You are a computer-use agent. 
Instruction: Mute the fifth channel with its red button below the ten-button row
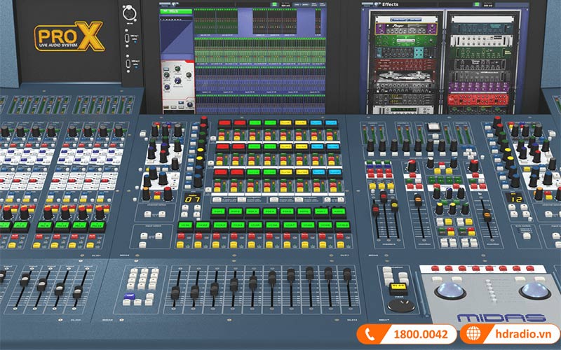(252, 237)
